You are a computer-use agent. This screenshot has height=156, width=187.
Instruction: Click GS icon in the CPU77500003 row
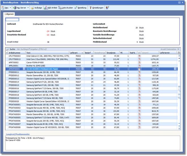139,56
